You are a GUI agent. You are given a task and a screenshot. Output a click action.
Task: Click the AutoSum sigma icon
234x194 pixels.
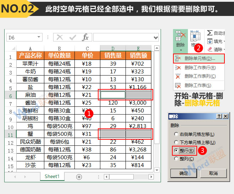pos(210,33)
